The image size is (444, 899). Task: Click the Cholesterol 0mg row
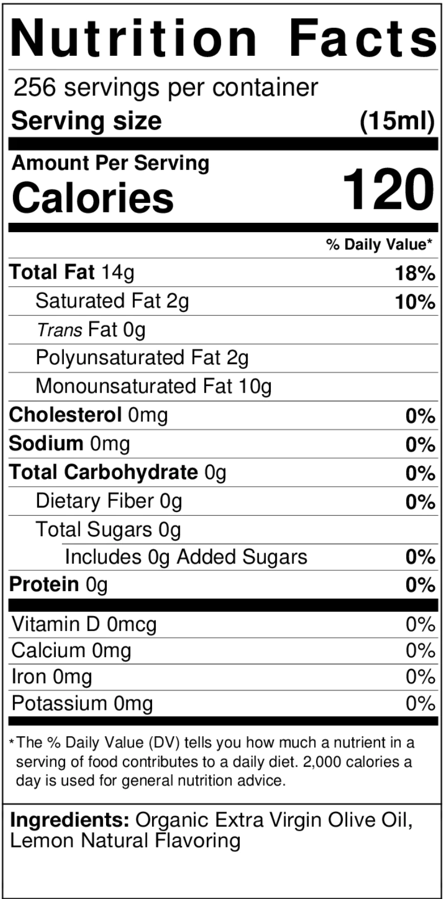[88, 415]
